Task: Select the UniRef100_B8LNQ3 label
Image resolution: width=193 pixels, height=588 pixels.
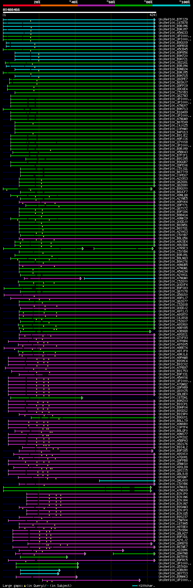Action: point(173,258)
